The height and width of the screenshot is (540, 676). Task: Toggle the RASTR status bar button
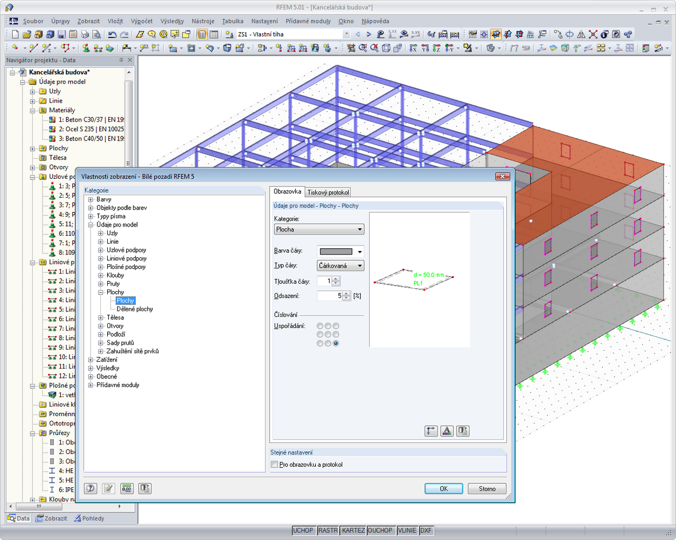pyautogui.click(x=328, y=530)
